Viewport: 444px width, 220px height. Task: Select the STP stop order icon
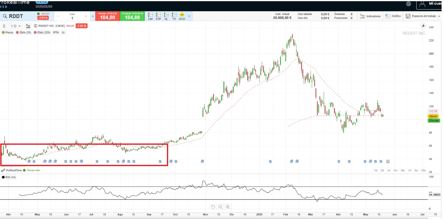[158, 16]
